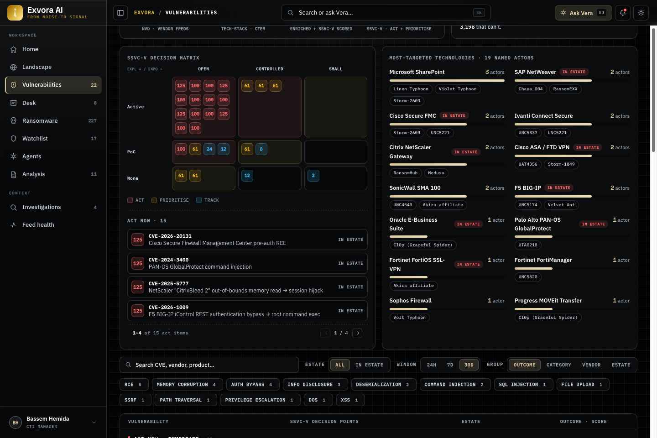Click the Cl0p (Graceful Spider) tag under Oracle

[423, 245]
